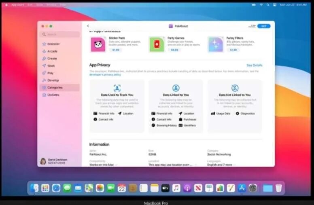Open Launchpad from the Dock
The width and height of the screenshot is (314, 205).
(x=45, y=188)
